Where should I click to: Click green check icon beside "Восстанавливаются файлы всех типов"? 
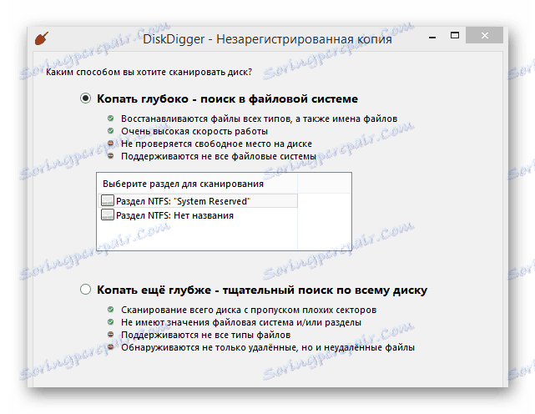pos(110,118)
